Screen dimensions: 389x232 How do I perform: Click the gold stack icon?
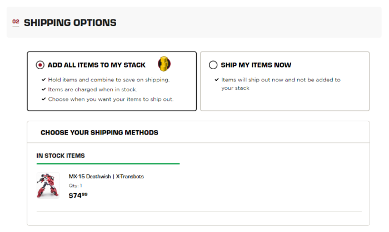pyautogui.click(x=164, y=64)
